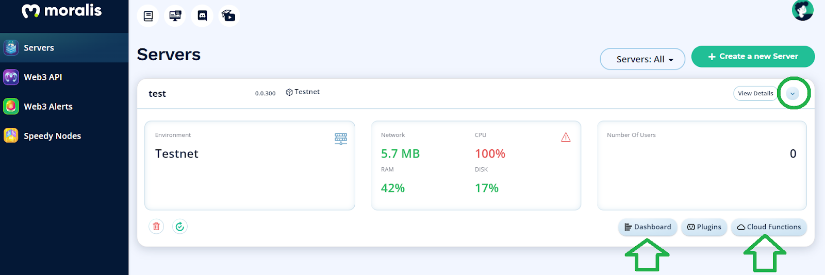Click the delete server trash icon
This screenshot has width=825, height=275.
pos(156,227)
